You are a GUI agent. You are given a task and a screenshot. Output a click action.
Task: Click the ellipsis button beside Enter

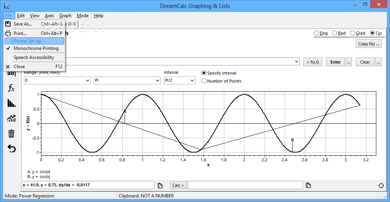(349, 62)
